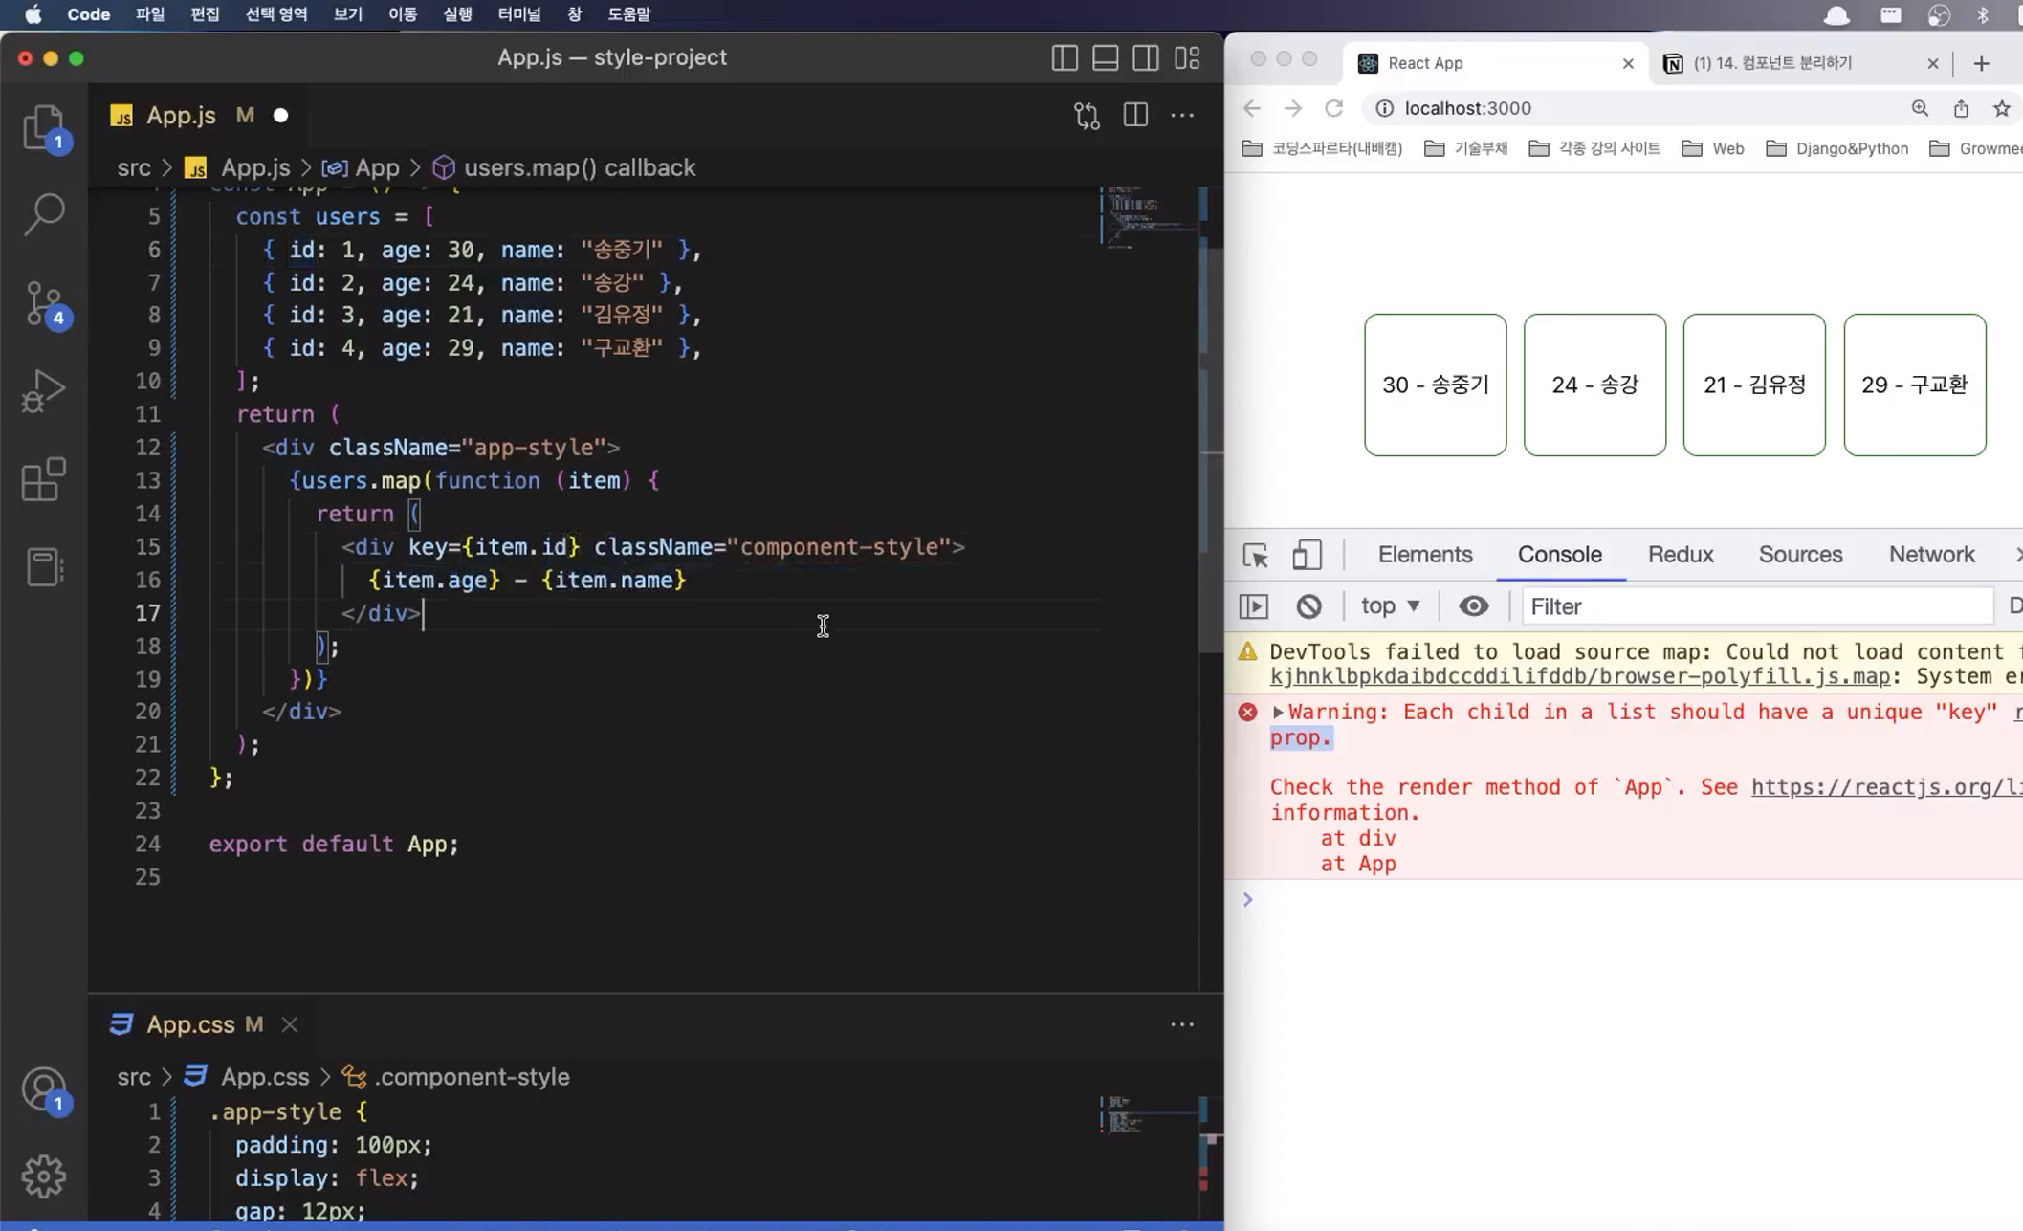Click the zoom magnifier in address bar
Image resolution: width=2023 pixels, height=1231 pixels.
(x=1920, y=108)
